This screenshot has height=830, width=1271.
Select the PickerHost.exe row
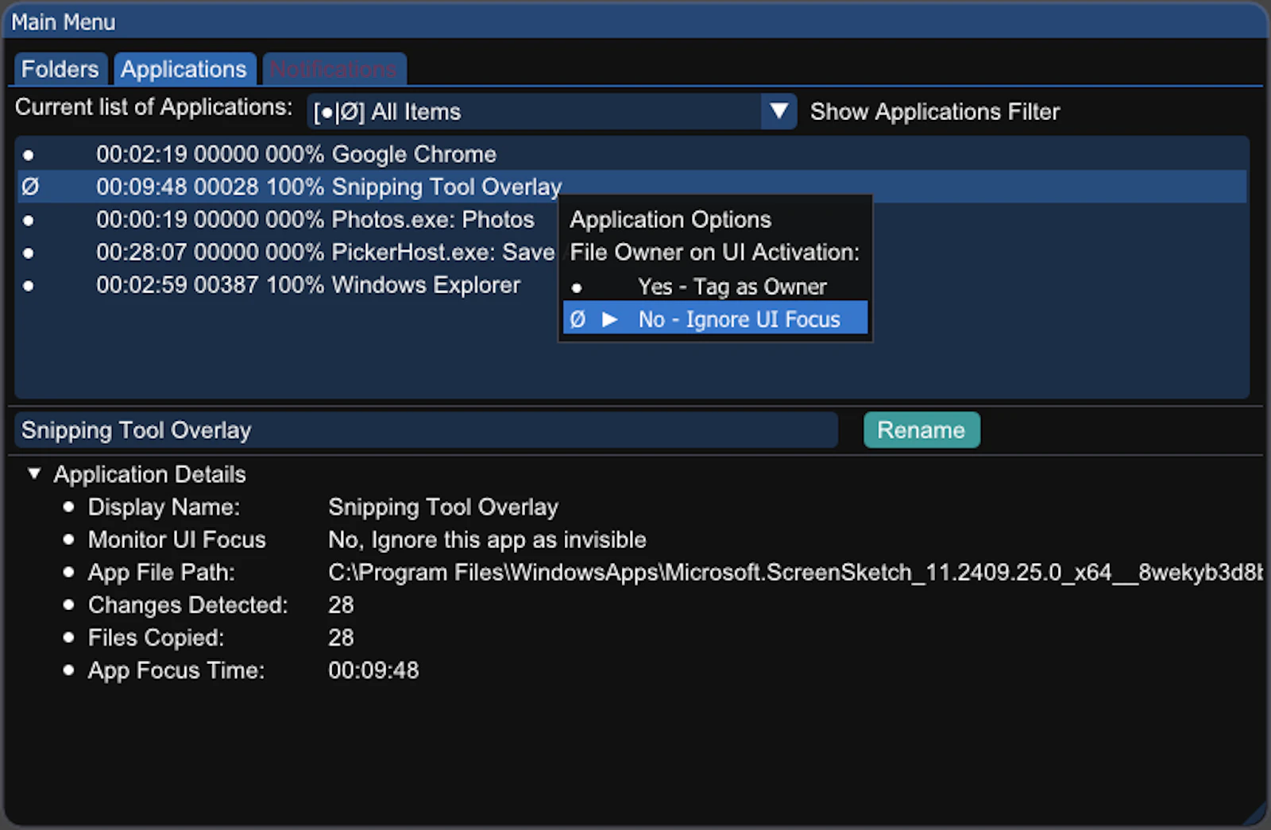pyautogui.click(x=286, y=252)
